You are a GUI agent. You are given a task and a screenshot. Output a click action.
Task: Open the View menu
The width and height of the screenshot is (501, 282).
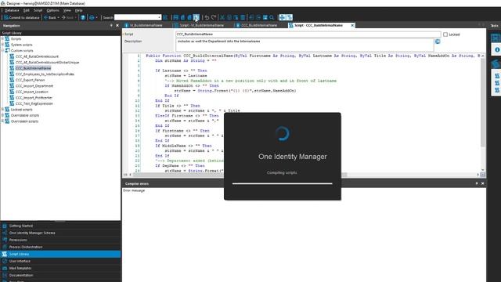point(67,10)
